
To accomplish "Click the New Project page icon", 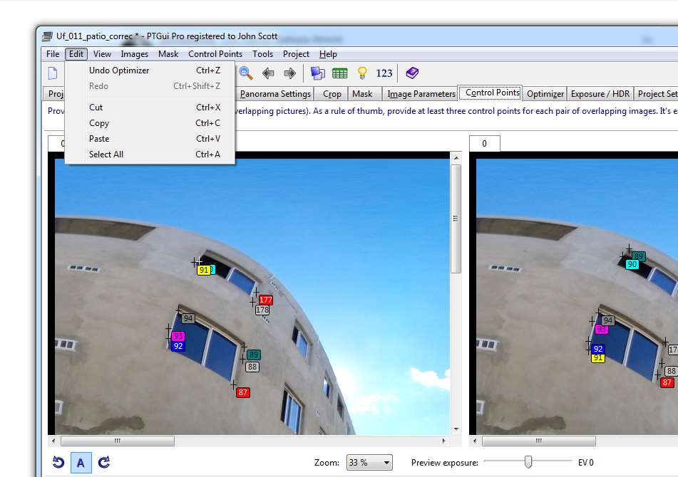I will pos(52,73).
